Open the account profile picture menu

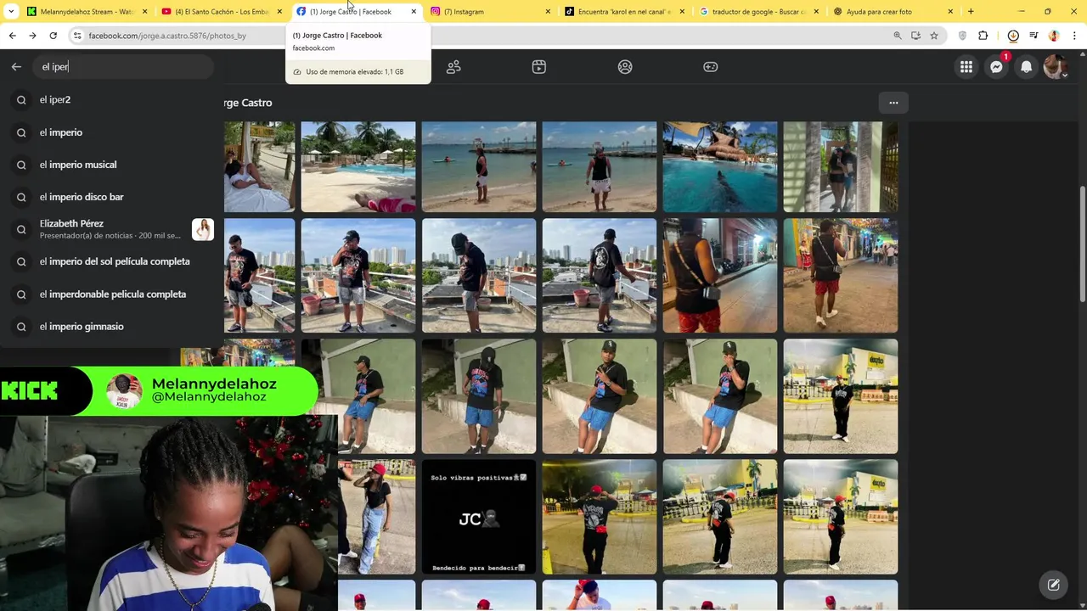click(x=1055, y=67)
